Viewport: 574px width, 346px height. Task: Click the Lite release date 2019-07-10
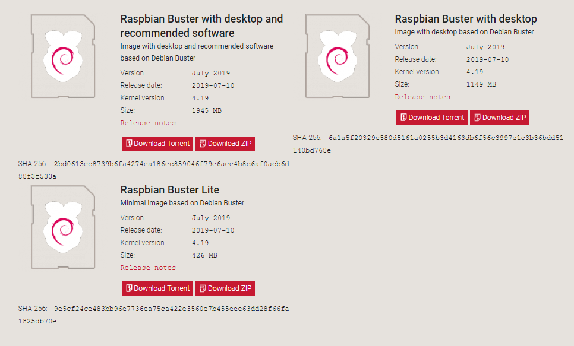(213, 230)
